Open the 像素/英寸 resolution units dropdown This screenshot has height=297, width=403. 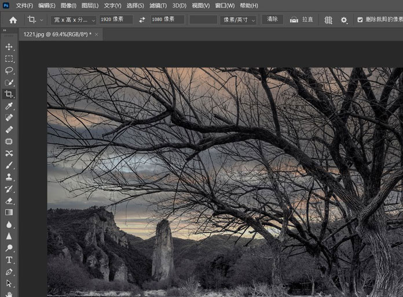[x=238, y=20]
